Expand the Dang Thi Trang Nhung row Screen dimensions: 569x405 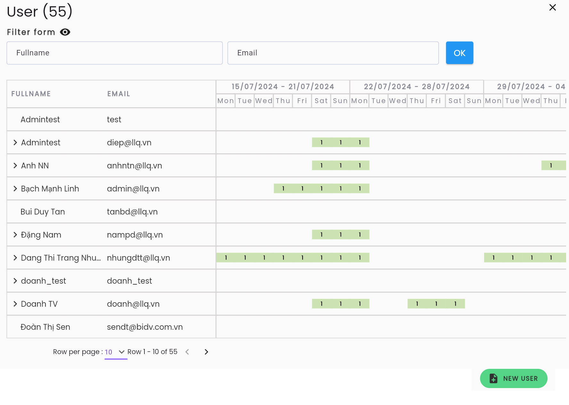(15, 258)
